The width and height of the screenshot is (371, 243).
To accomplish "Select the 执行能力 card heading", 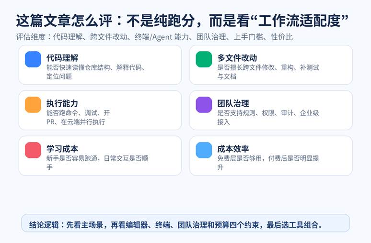I will [x=62, y=103].
